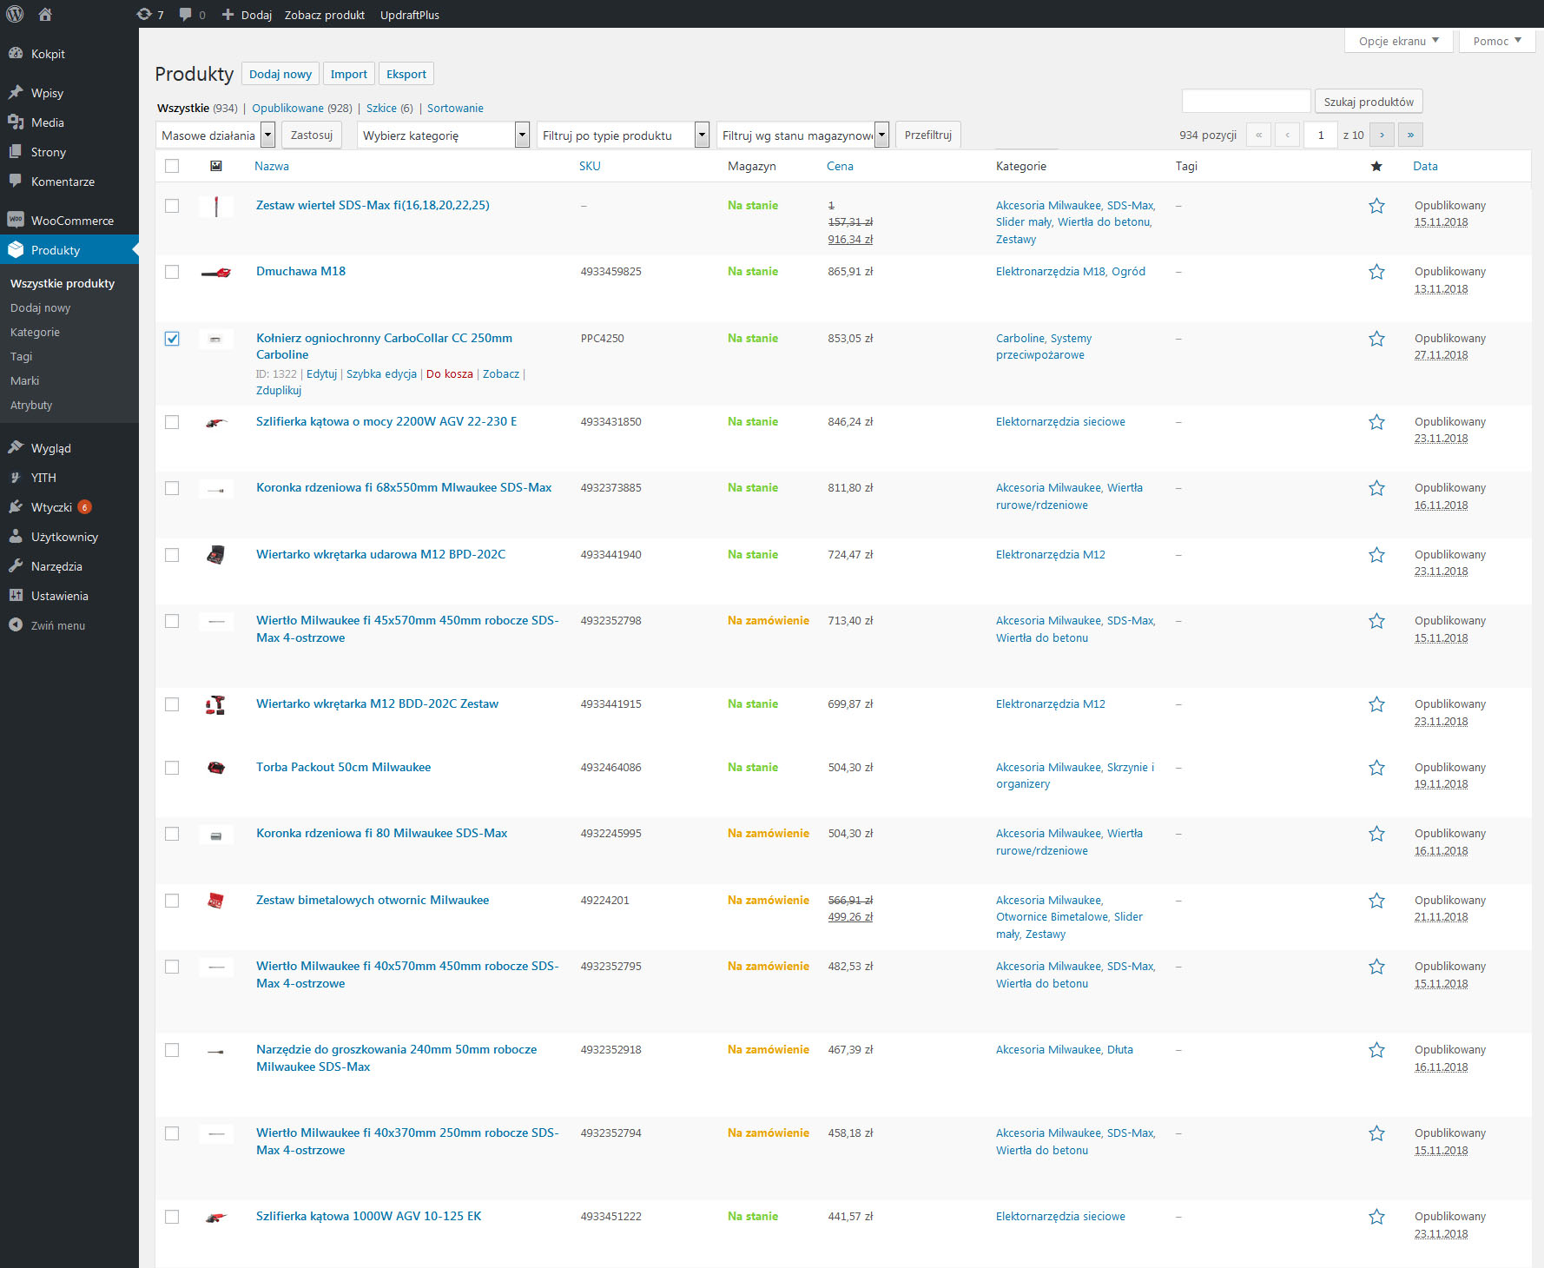This screenshot has width=1544, height=1268.
Task: Click the WordPress logo icon
Action: point(15,14)
